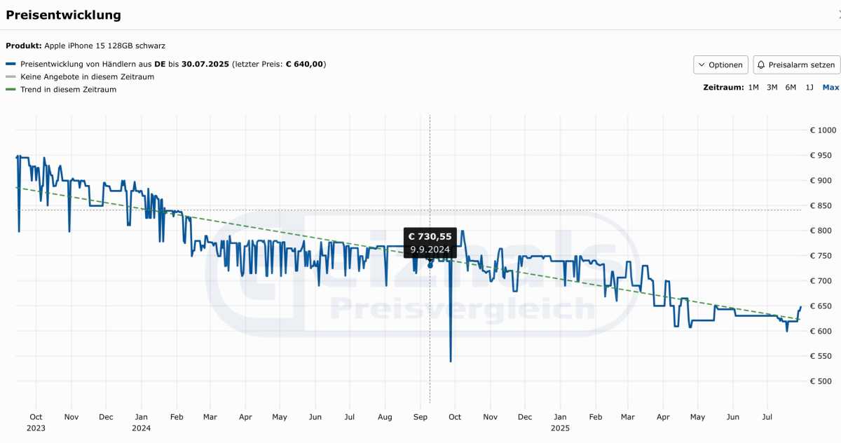This screenshot has width=841, height=443.
Task: Select the Max time range
Action: [830, 88]
